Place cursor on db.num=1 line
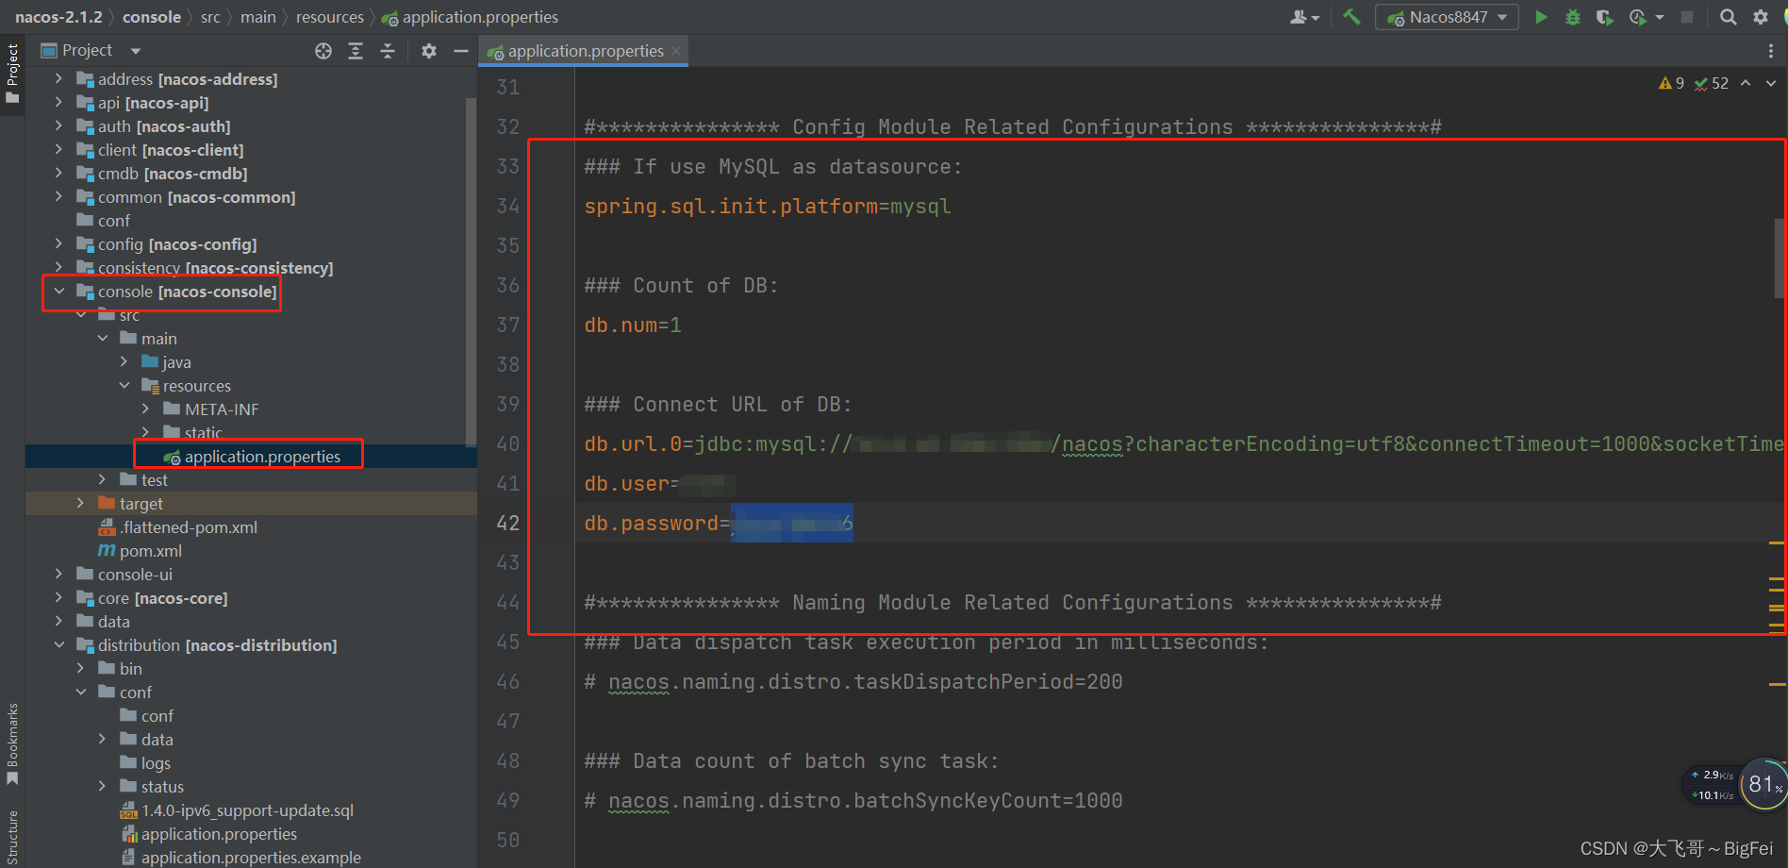 [633, 325]
